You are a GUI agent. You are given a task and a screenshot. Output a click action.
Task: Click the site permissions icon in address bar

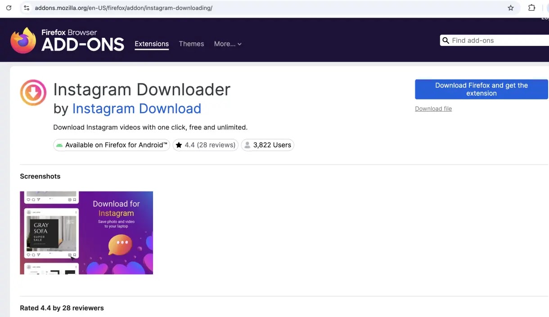point(26,8)
